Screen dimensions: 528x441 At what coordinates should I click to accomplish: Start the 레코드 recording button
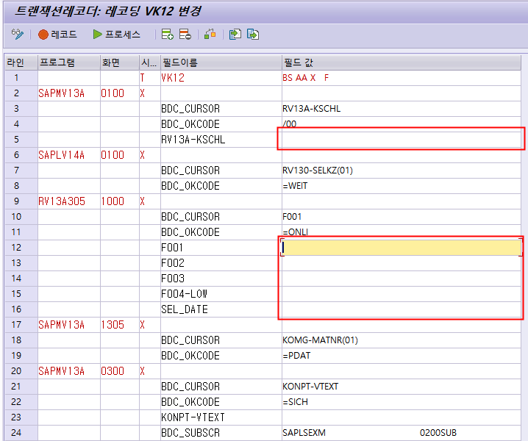click(x=57, y=35)
